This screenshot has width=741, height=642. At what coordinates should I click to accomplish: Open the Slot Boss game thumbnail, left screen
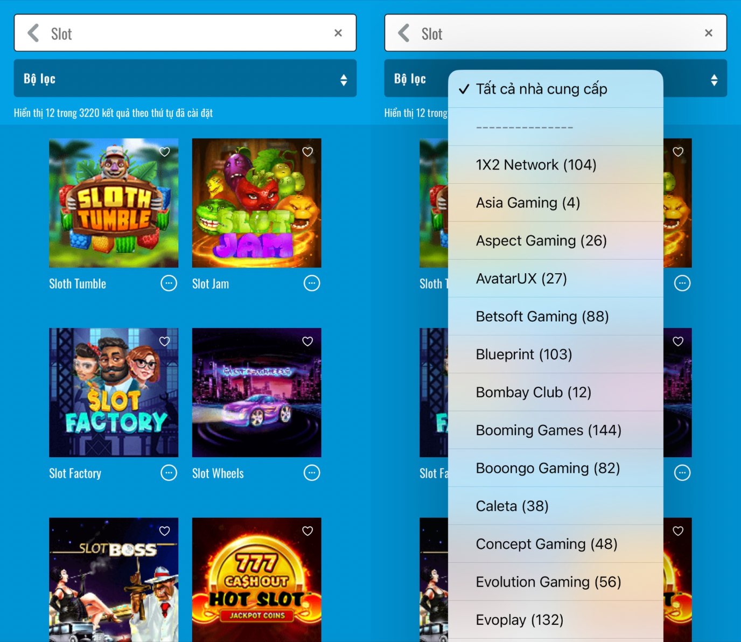[114, 580]
